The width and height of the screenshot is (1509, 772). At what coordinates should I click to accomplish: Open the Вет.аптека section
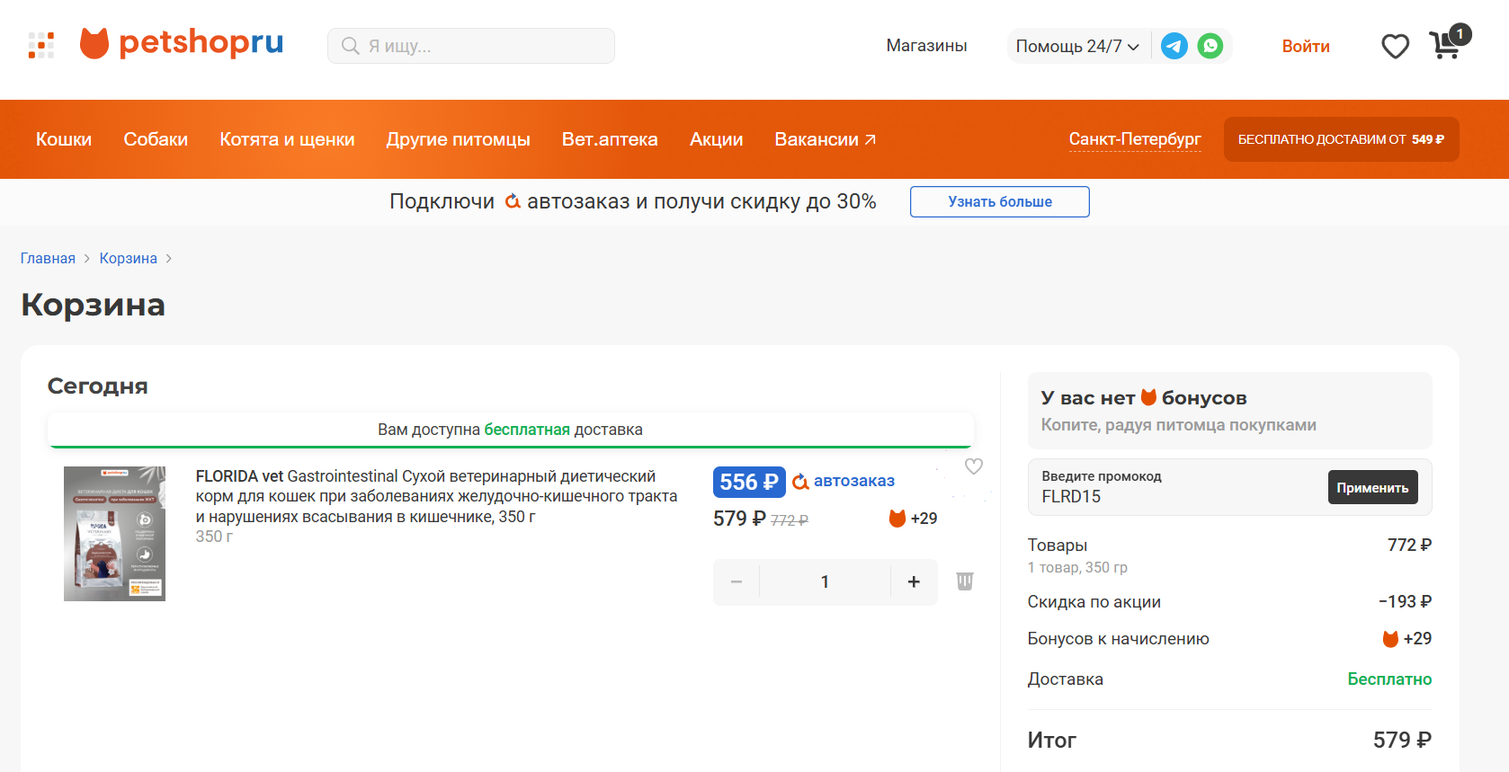(x=610, y=139)
